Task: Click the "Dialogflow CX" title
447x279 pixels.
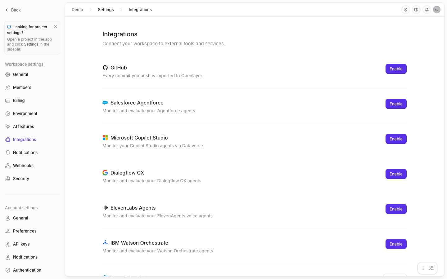Action: point(127,173)
